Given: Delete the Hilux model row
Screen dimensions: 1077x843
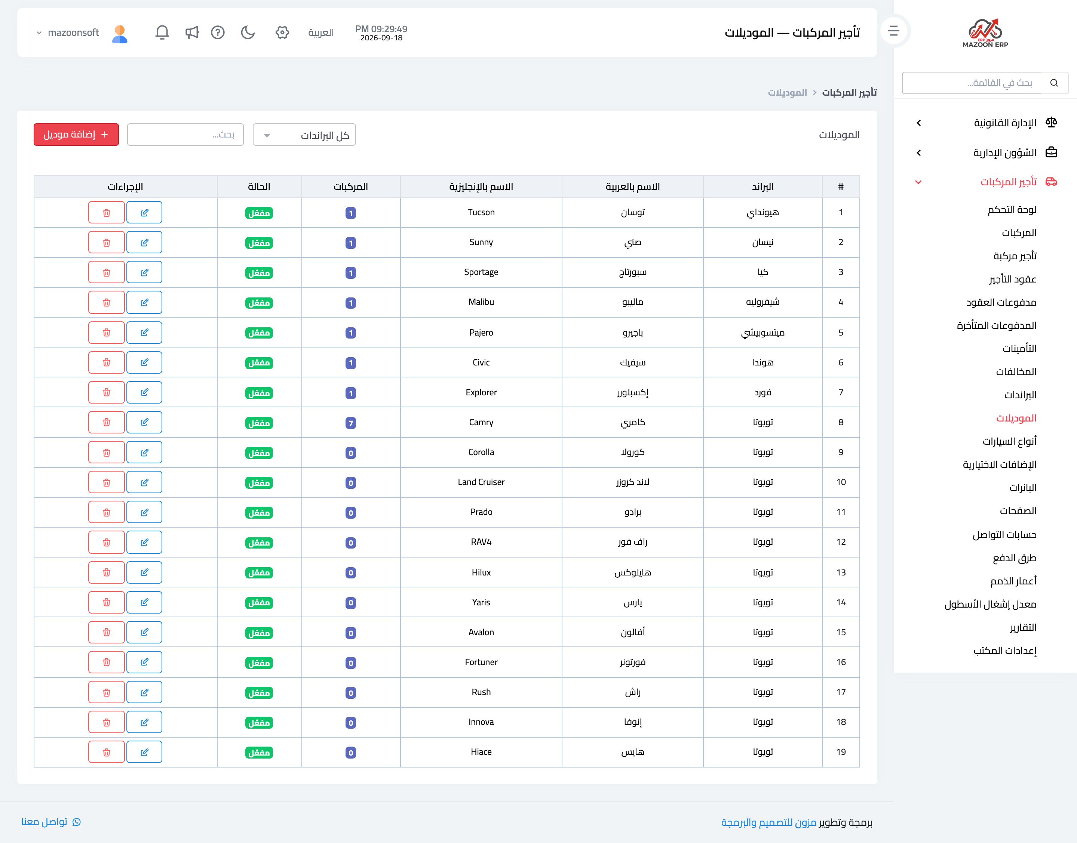Looking at the screenshot, I should pyautogui.click(x=106, y=572).
